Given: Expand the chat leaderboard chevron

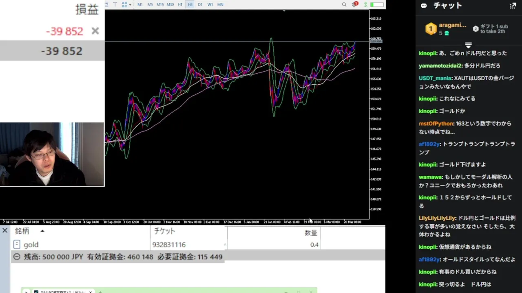Looking at the screenshot, I should coord(468,45).
